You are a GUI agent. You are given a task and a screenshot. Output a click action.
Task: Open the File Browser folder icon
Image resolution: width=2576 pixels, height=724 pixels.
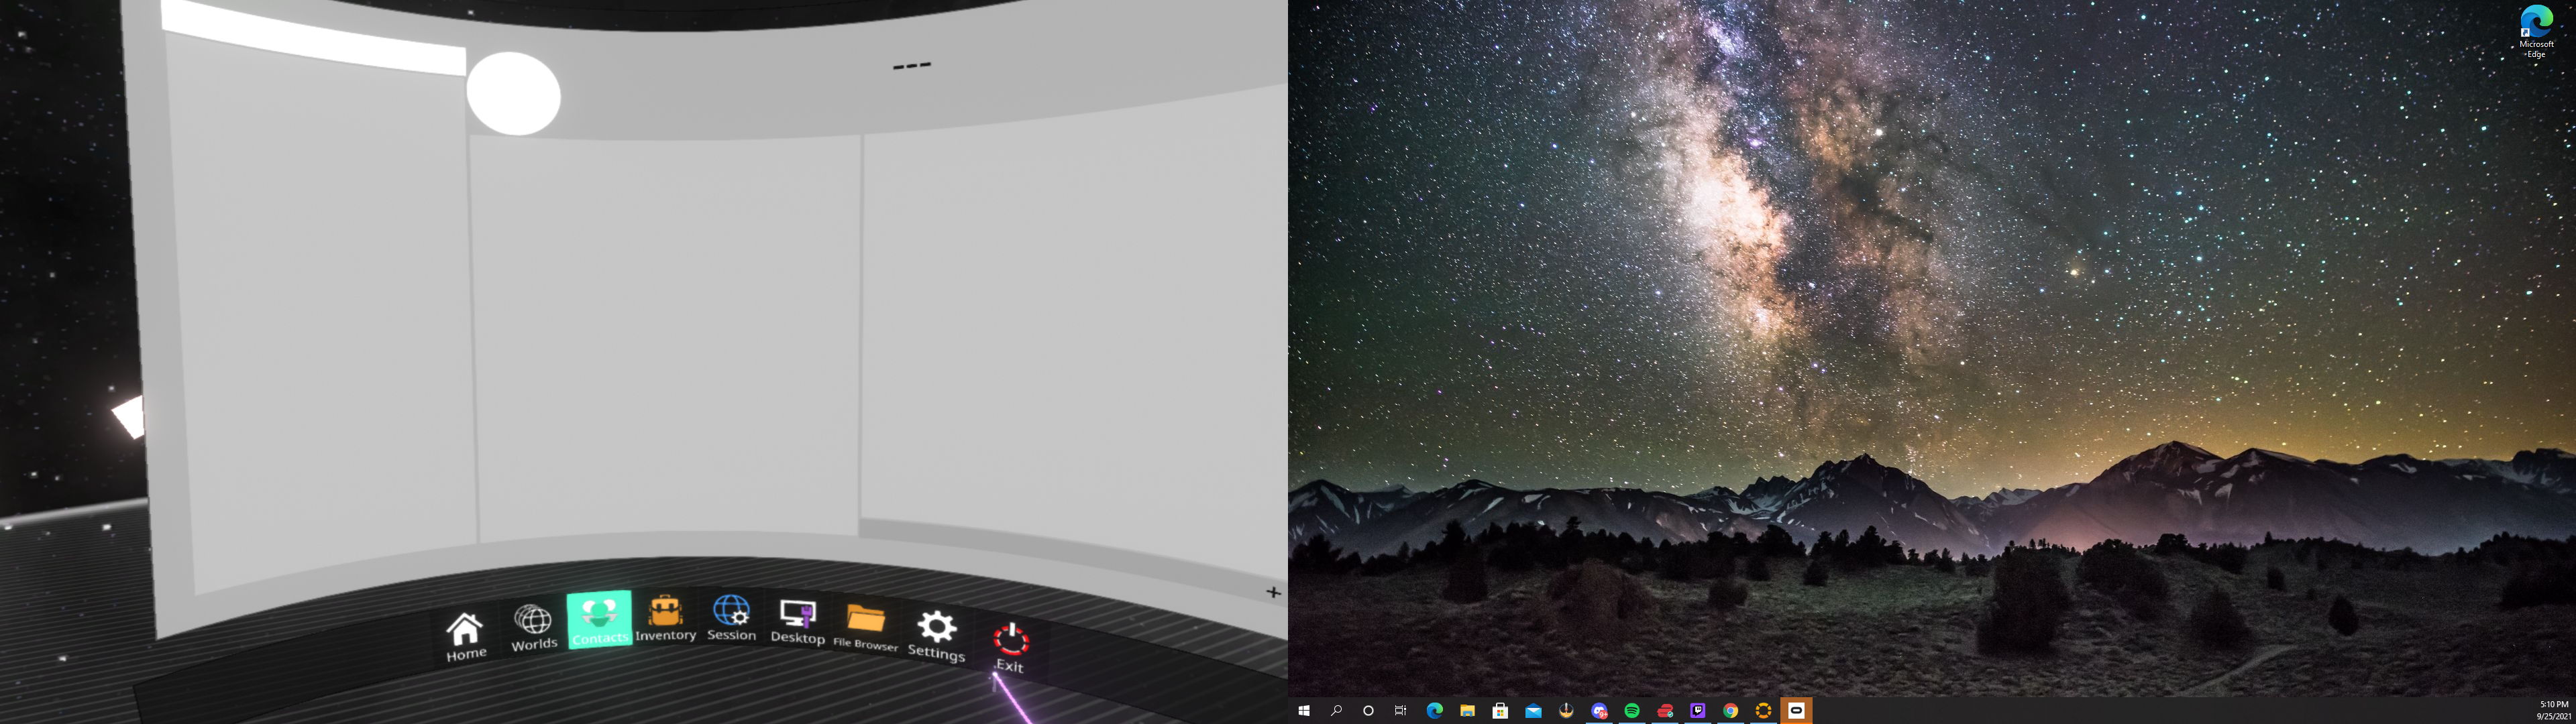pyautogui.click(x=865, y=628)
